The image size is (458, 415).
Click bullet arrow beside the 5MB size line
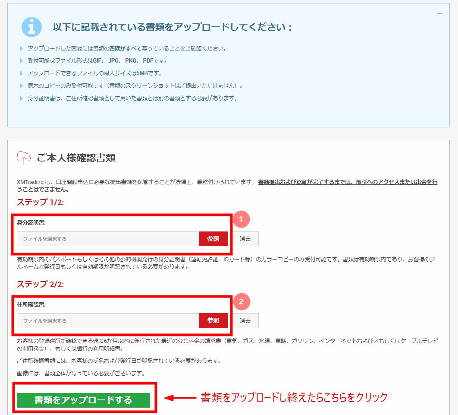[22, 73]
